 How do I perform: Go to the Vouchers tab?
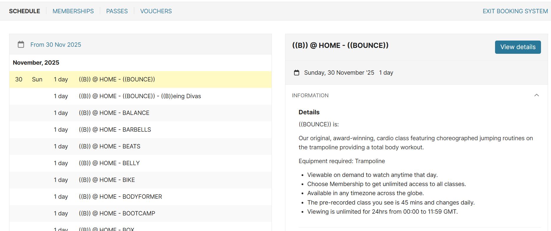click(156, 11)
